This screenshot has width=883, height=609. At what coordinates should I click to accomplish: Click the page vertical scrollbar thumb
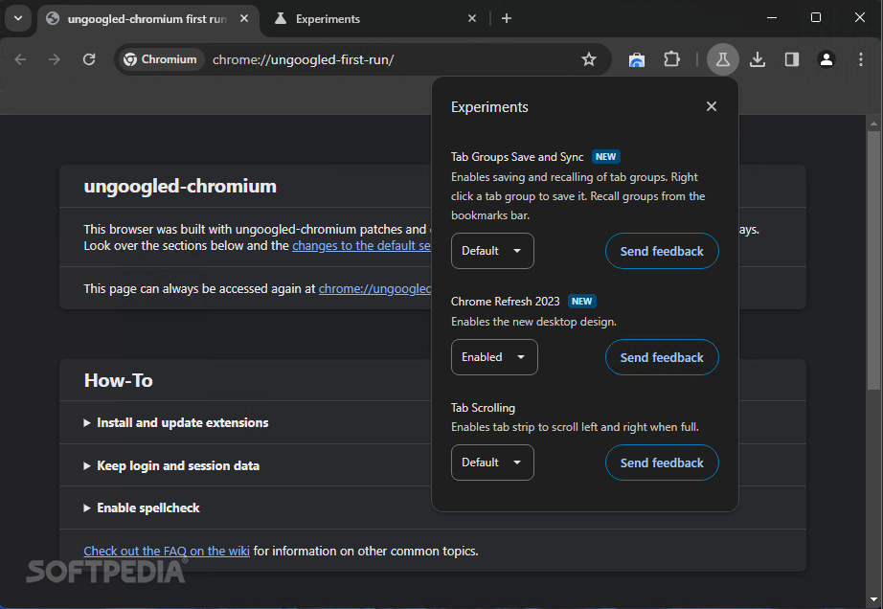tap(873, 260)
